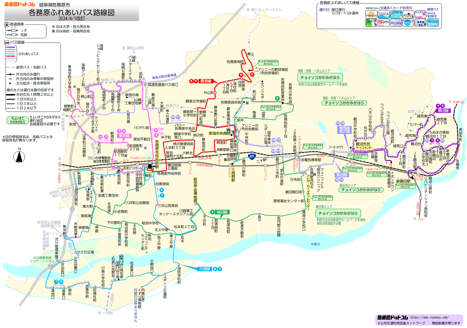Click the train icon beside 鉄道路線
The width and height of the screenshot is (467, 328).
pyautogui.click(x=7, y=24)
